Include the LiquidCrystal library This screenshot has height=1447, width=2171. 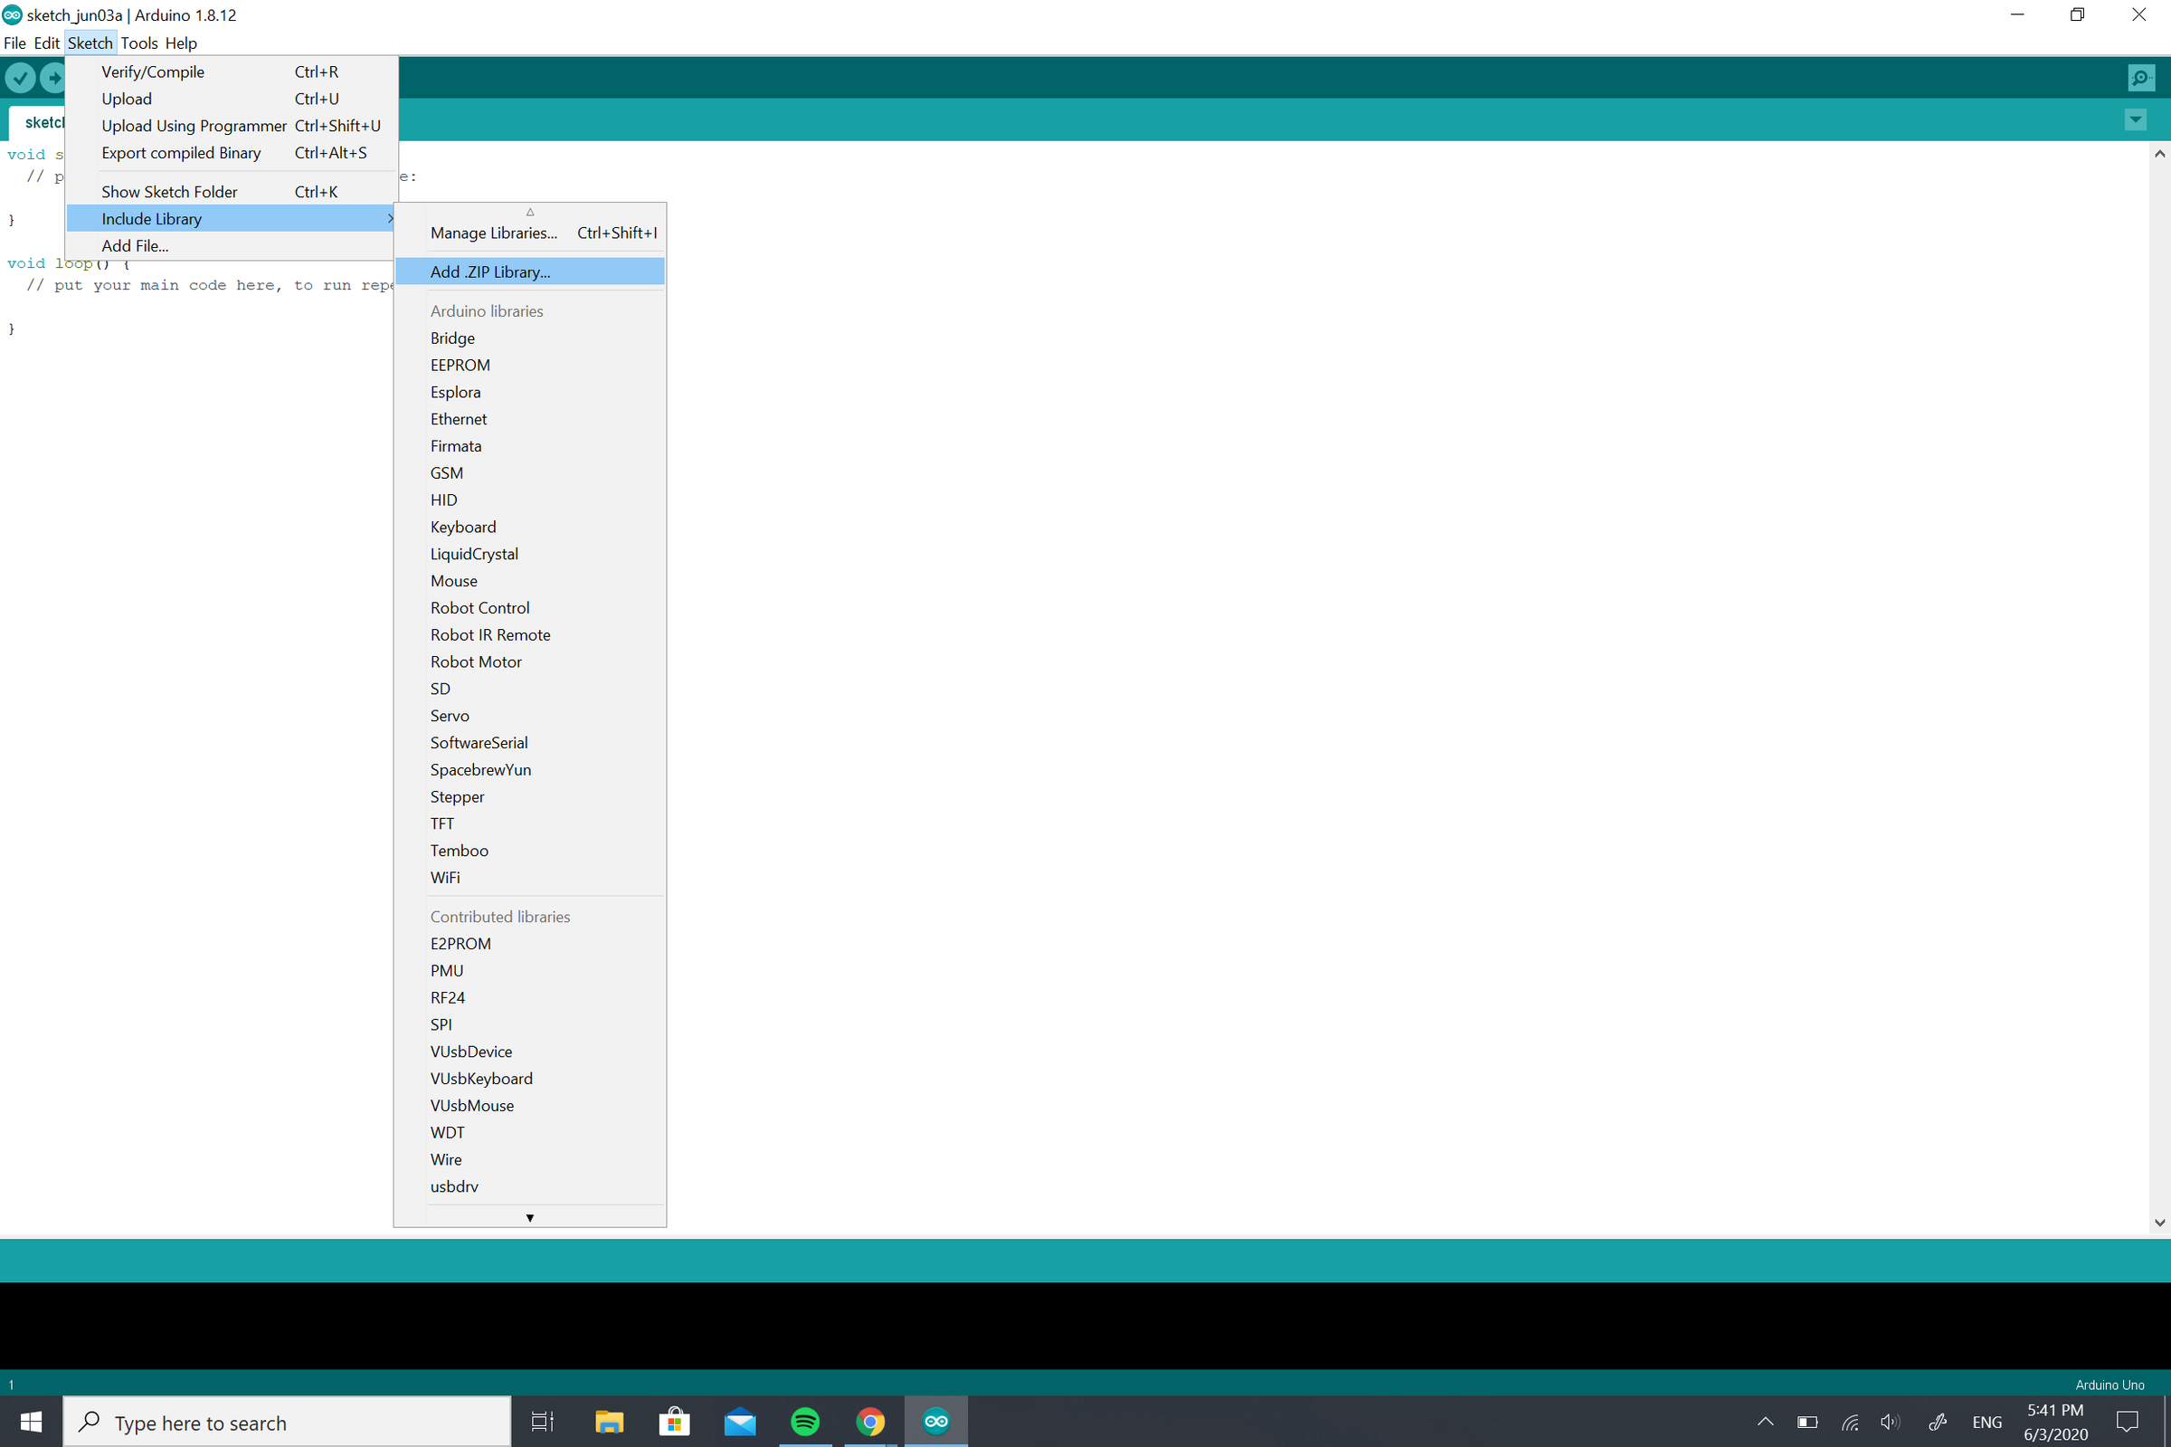click(474, 554)
